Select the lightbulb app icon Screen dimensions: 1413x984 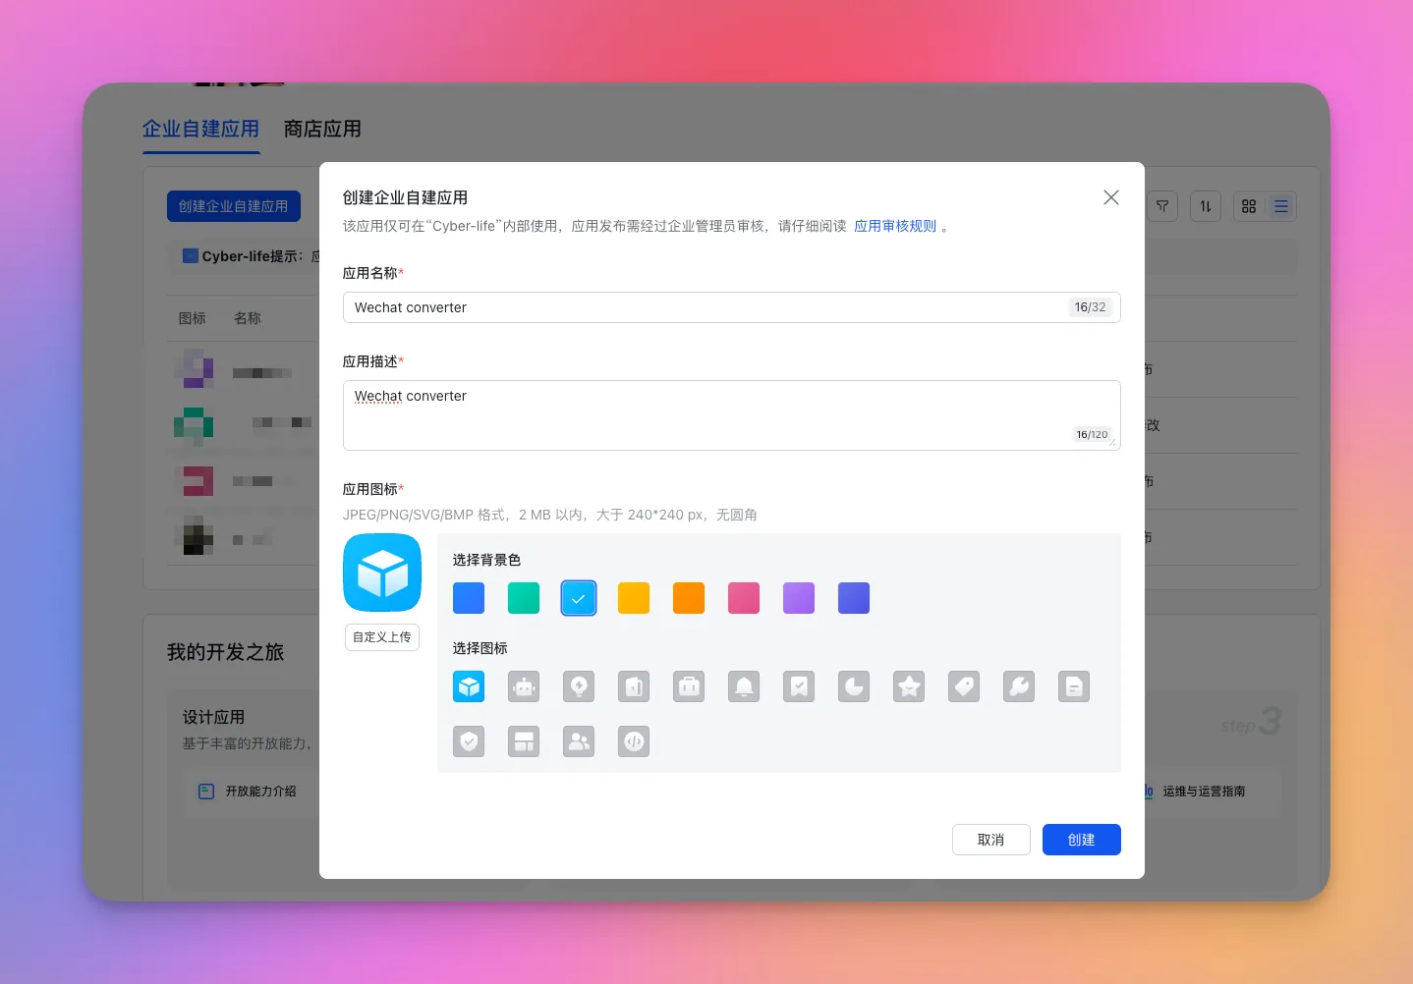579,686
